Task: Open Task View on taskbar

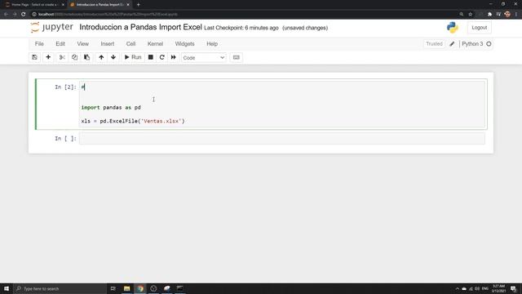Action: 113,288
